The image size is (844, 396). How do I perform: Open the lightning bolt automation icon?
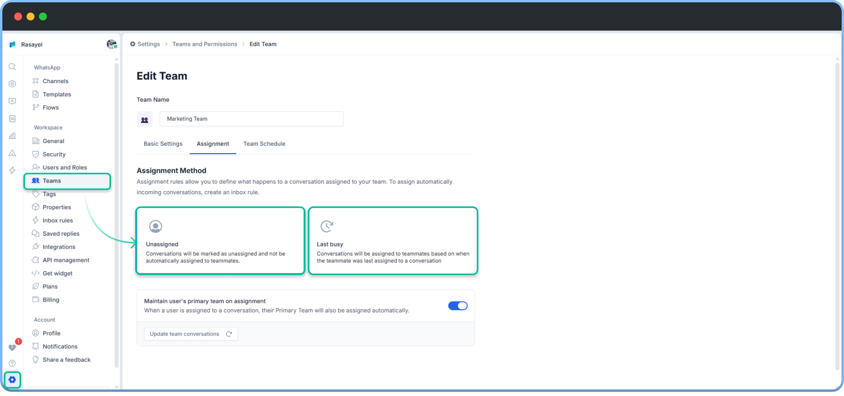tap(13, 170)
